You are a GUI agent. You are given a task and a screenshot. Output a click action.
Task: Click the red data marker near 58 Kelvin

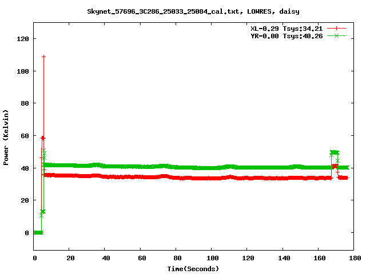pyautogui.click(x=43, y=138)
